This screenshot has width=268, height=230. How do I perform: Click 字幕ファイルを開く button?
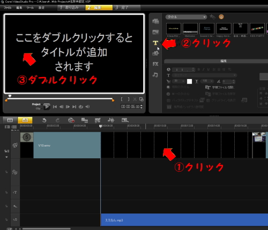tap(220, 87)
